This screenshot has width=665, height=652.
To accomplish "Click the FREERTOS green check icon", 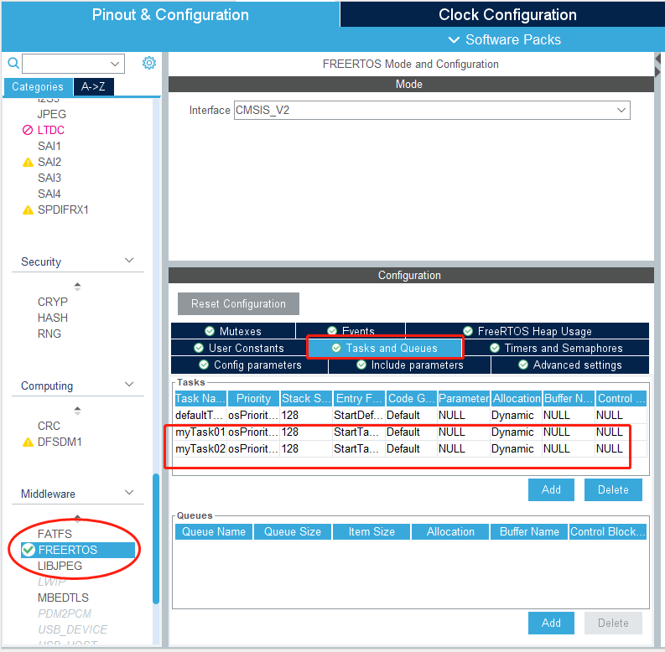I will (x=29, y=550).
